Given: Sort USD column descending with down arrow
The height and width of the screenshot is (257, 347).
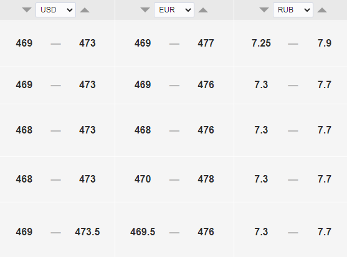Looking at the screenshot, I should (27, 10).
